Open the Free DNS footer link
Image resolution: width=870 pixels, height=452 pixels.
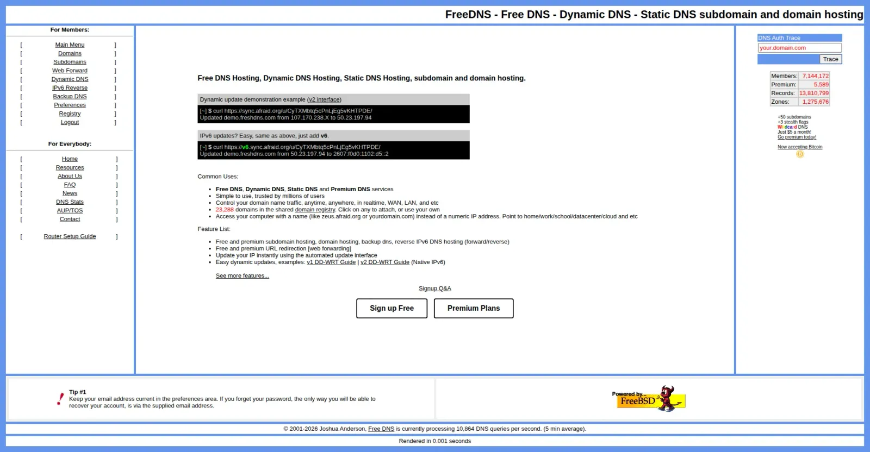coord(381,429)
